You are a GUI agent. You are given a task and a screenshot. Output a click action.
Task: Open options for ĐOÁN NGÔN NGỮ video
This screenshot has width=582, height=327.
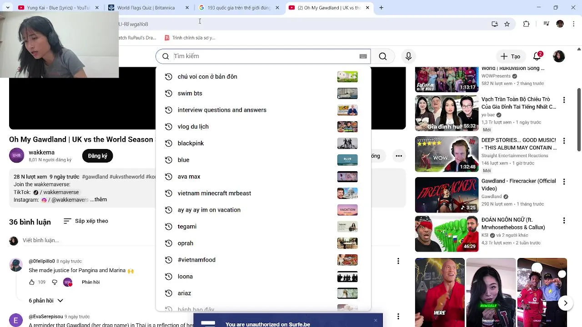point(564,221)
